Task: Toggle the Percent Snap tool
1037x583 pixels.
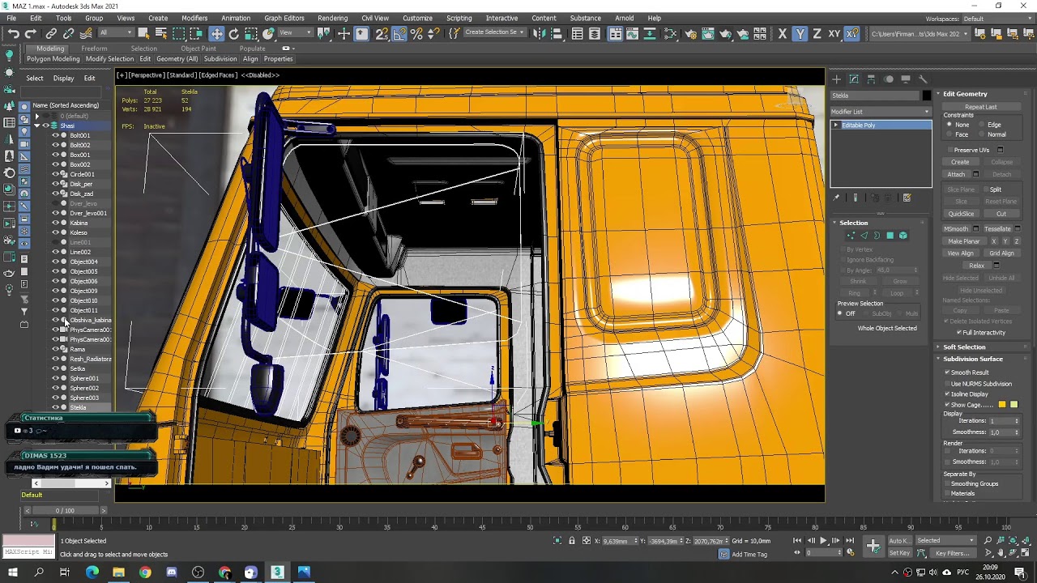Action: [416, 33]
